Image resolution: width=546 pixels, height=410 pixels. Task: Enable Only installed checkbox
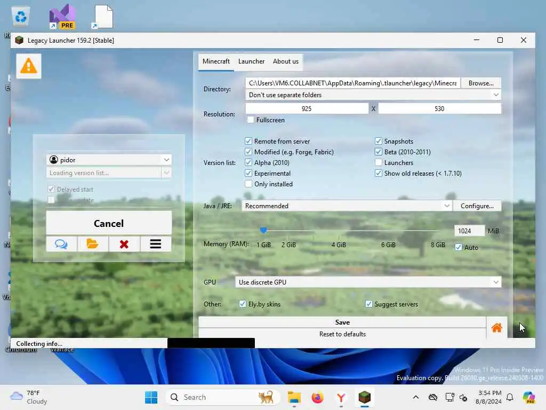[x=248, y=184]
